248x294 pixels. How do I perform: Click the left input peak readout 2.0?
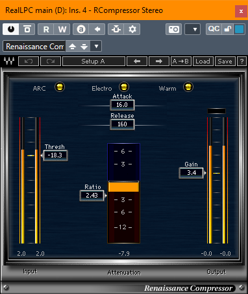pyautogui.click(x=21, y=253)
